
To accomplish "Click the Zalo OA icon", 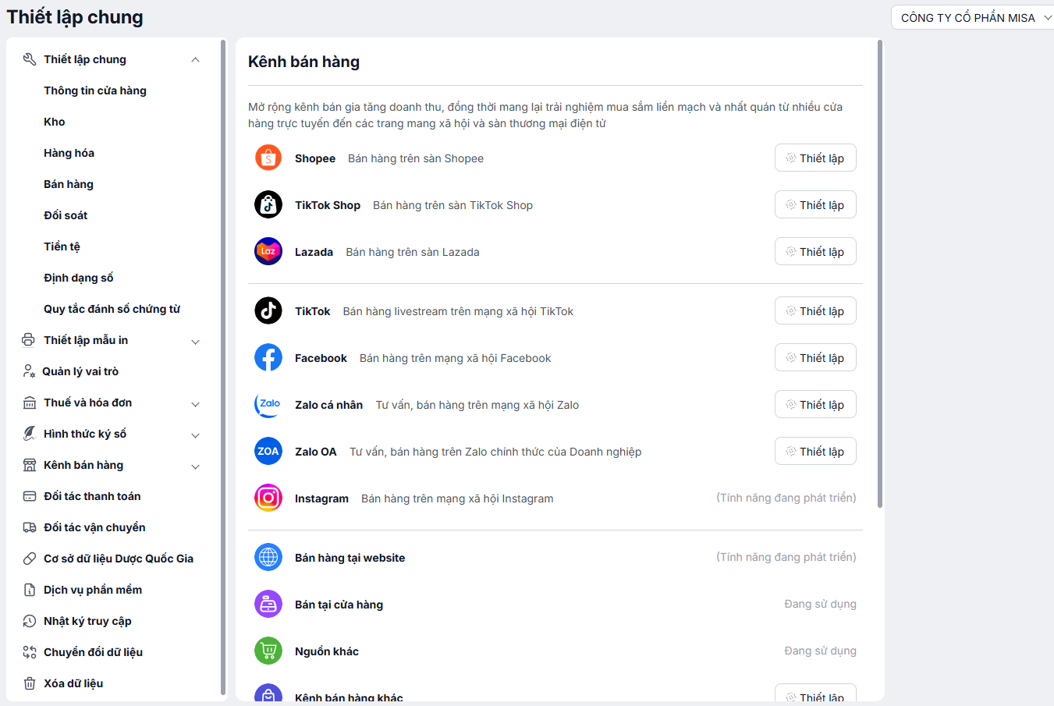I will [268, 451].
